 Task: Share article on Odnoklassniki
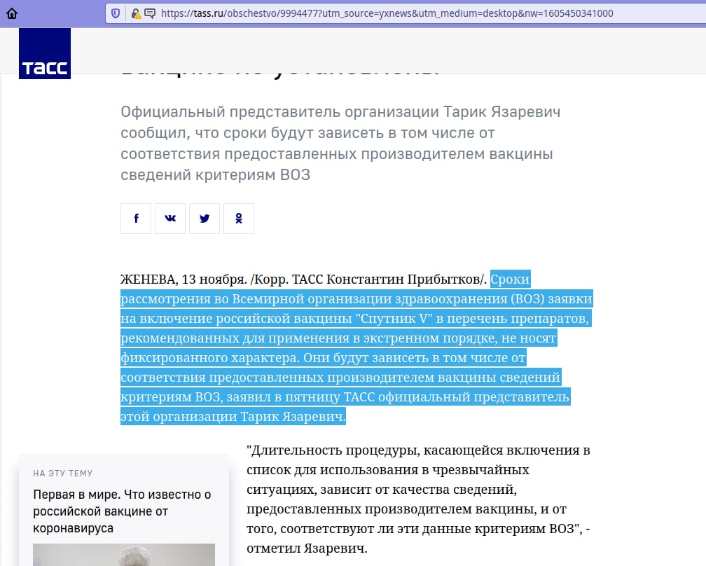[x=239, y=219]
